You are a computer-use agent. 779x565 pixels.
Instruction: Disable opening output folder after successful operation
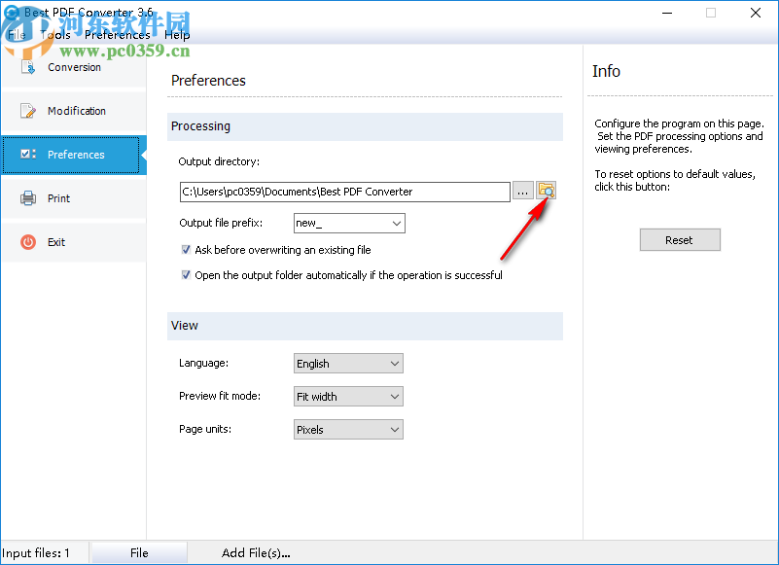(185, 274)
